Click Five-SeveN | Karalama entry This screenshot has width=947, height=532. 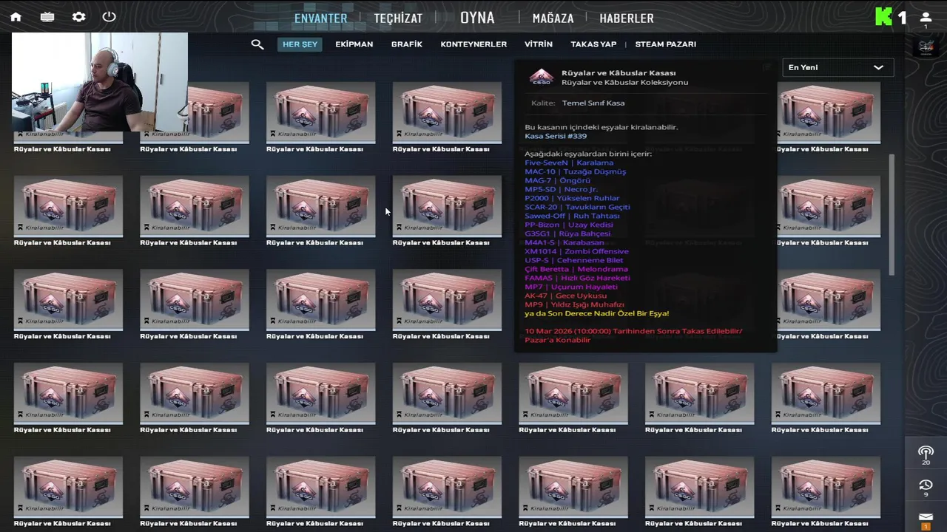pos(569,163)
